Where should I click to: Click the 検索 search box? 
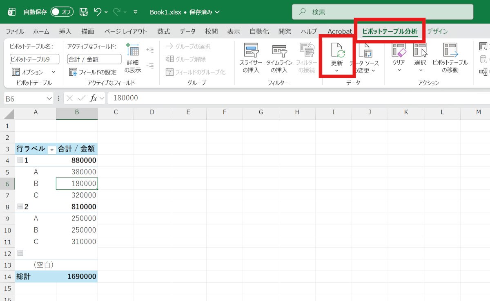coord(383,12)
